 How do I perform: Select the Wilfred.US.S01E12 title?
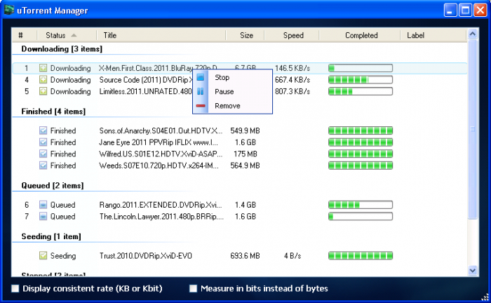[161, 154]
